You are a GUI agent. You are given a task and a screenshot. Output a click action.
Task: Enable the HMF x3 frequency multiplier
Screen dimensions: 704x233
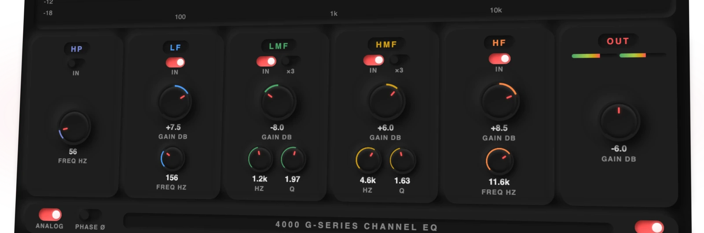[399, 59]
